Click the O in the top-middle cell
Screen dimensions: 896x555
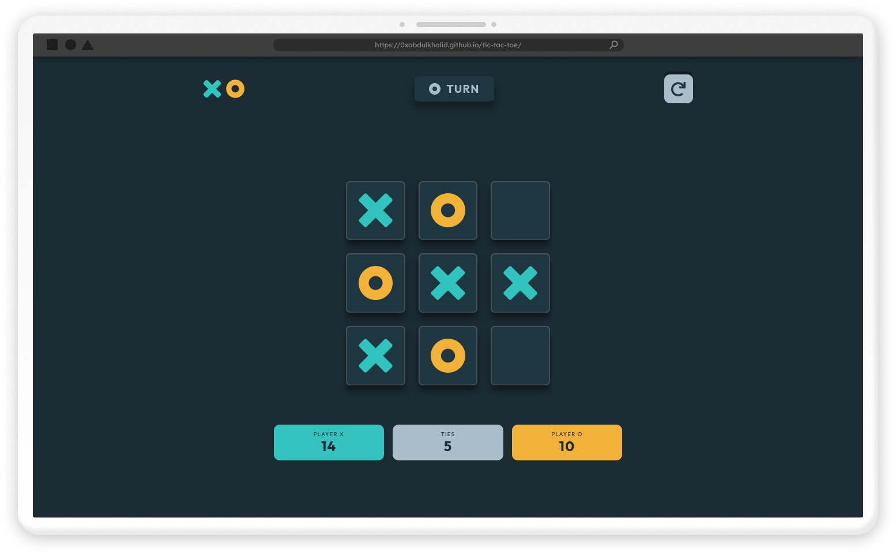448,211
